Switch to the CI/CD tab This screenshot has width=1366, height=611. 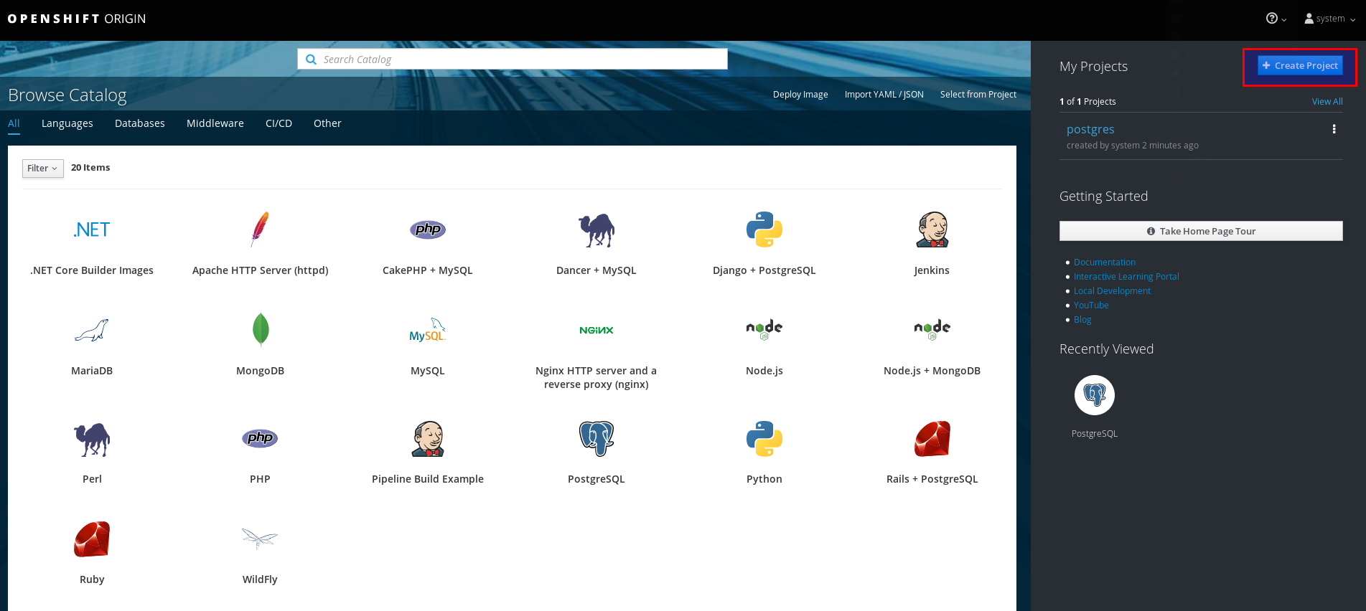click(279, 123)
